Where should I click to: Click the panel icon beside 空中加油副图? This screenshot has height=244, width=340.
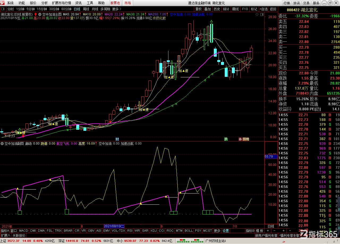click(x=2, y=144)
